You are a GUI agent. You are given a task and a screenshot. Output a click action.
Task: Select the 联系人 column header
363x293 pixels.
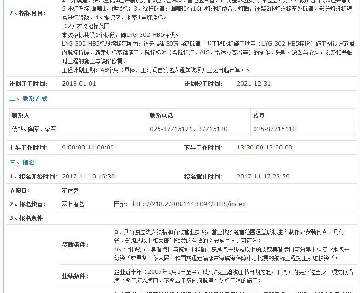click(21, 115)
